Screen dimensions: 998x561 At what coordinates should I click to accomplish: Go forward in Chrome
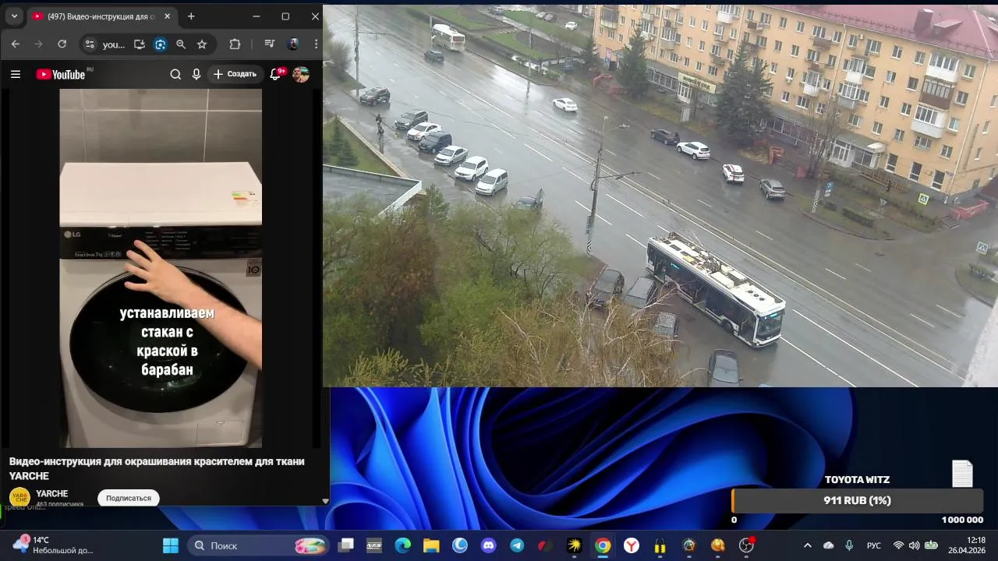(39, 44)
